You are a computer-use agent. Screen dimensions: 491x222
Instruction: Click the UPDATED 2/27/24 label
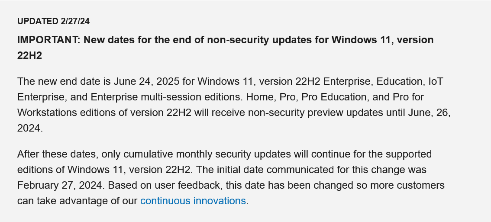pyautogui.click(x=53, y=21)
